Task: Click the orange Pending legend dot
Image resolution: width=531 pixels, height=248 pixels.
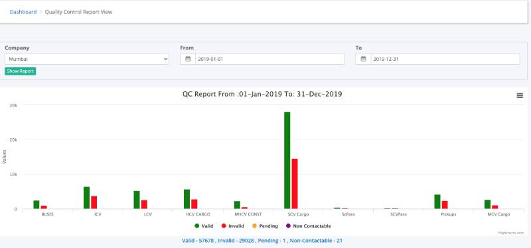Action: [254, 226]
